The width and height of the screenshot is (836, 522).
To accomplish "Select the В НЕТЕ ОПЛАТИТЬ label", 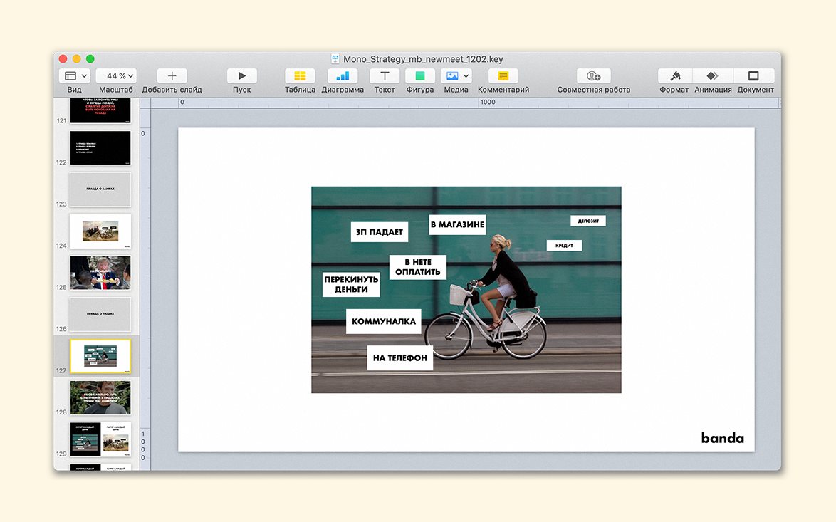I will [x=418, y=266].
